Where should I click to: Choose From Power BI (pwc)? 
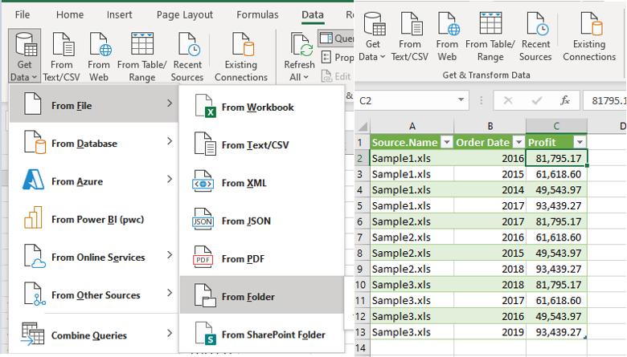pos(93,217)
